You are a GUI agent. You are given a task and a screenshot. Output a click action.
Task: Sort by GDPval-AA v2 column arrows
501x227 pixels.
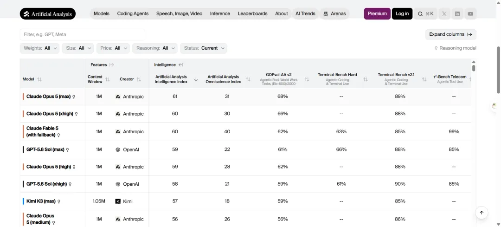pyautogui.click(x=307, y=79)
